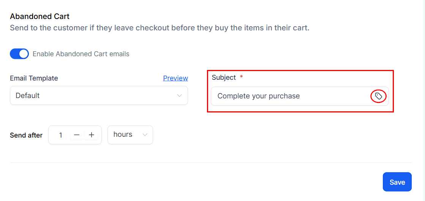Open the hours time unit dropdown

130,135
